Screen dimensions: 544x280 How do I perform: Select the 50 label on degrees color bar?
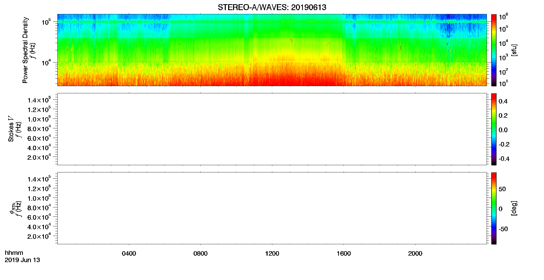[x=502, y=189]
